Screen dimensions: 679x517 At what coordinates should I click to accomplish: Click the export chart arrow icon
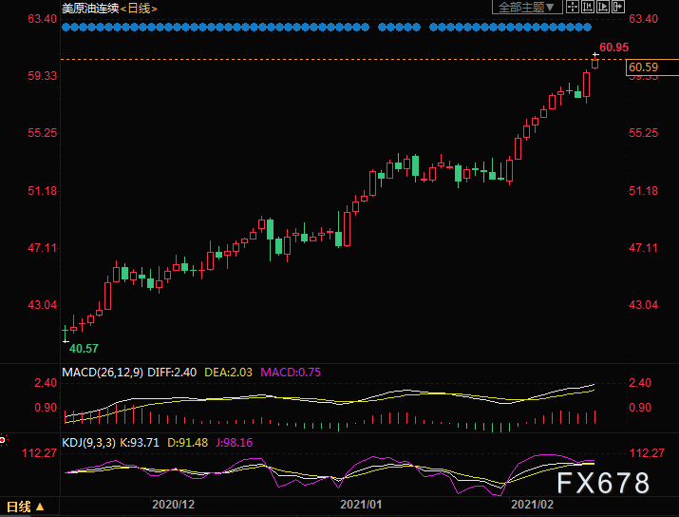pyautogui.click(x=618, y=7)
